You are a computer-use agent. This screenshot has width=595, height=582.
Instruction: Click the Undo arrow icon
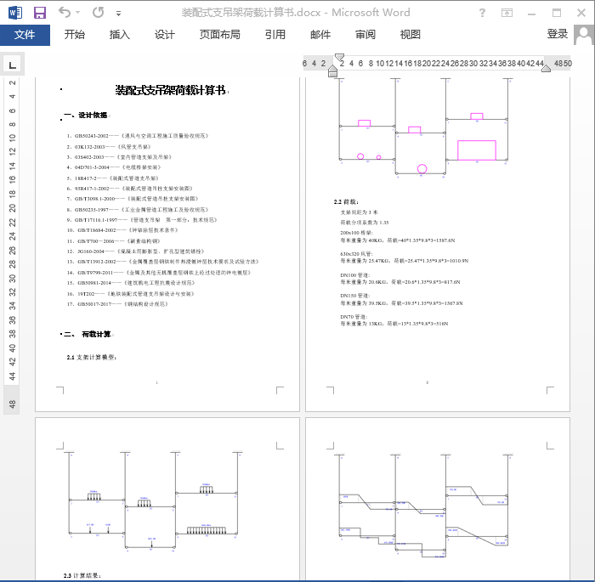pos(65,13)
